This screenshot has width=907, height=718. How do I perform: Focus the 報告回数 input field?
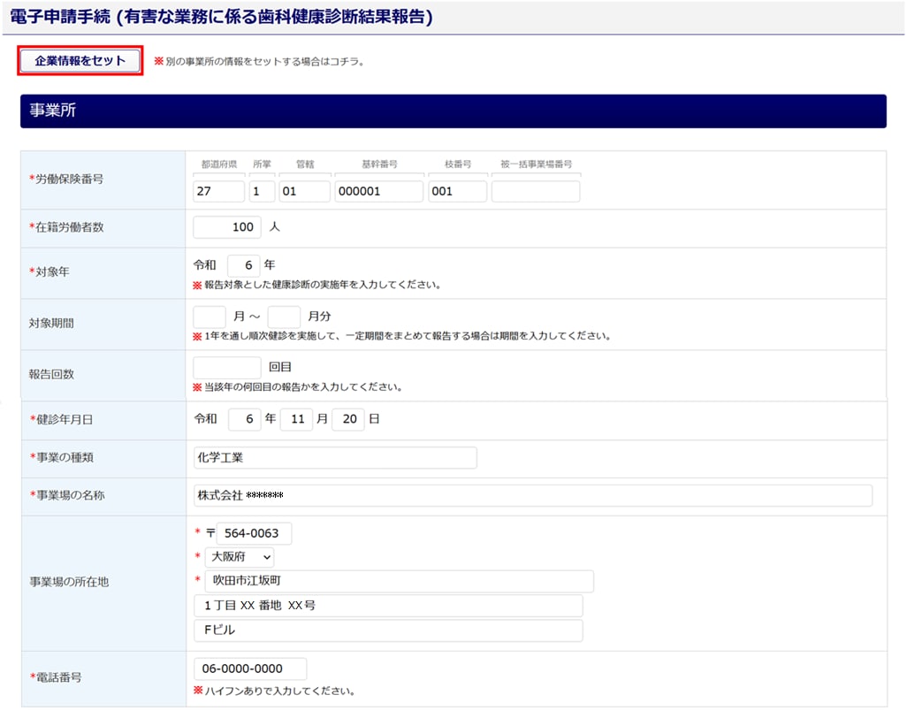coord(227,368)
